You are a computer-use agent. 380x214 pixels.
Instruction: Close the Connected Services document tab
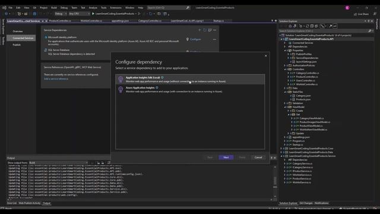(46, 21)
